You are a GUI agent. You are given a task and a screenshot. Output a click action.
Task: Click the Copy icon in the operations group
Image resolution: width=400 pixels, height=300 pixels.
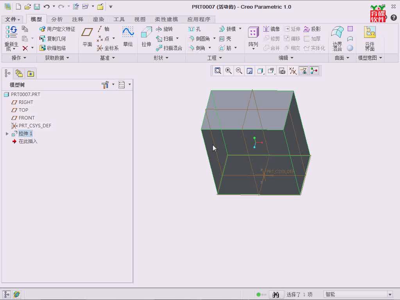point(25,29)
